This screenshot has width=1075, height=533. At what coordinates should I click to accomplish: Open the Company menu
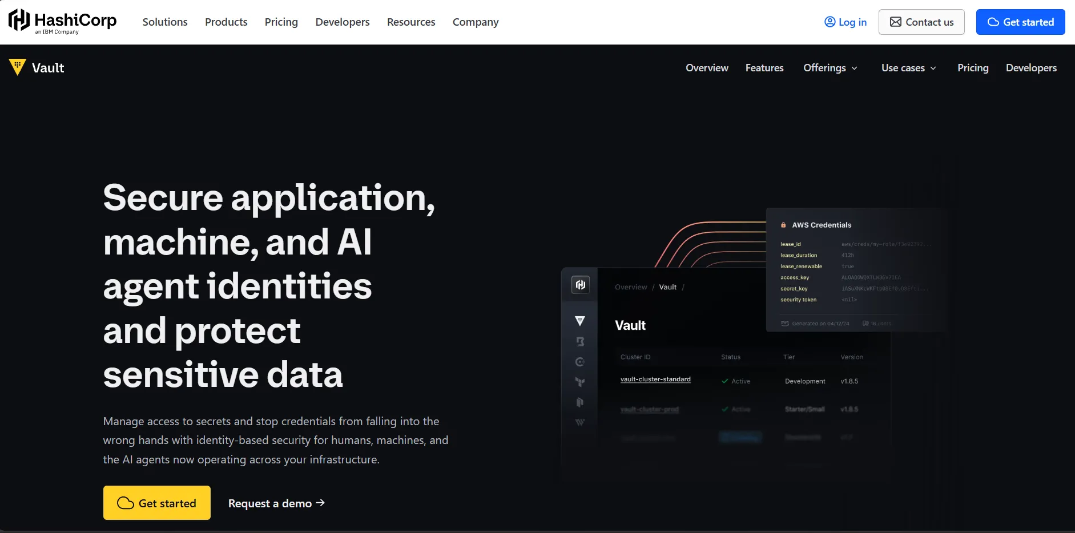tap(476, 22)
